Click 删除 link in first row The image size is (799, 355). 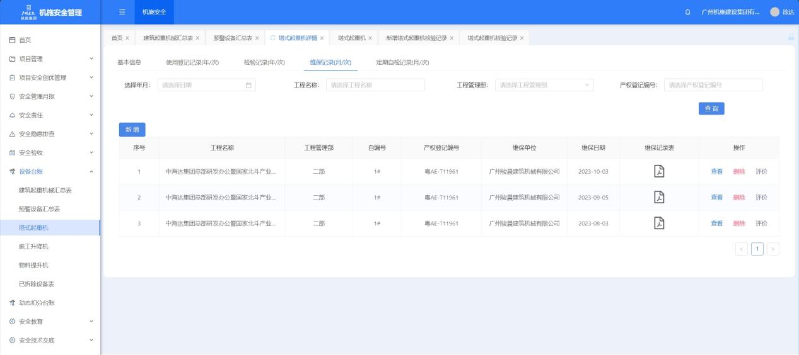pyautogui.click(x=739, y=171)
